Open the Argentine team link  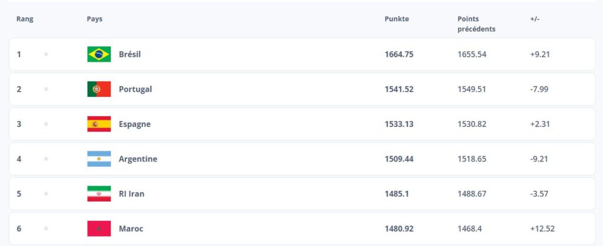(x=138, y=159)
